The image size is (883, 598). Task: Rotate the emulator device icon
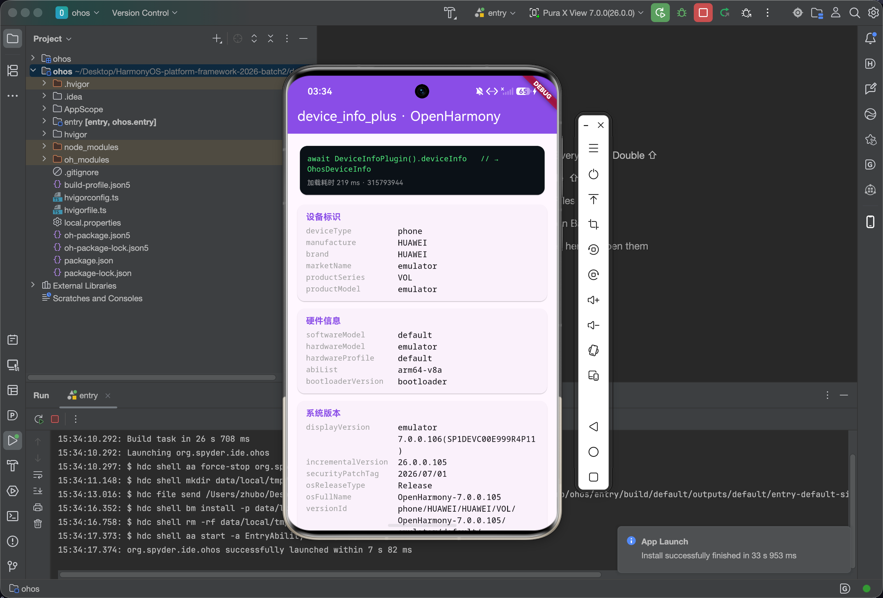[593, 350]
